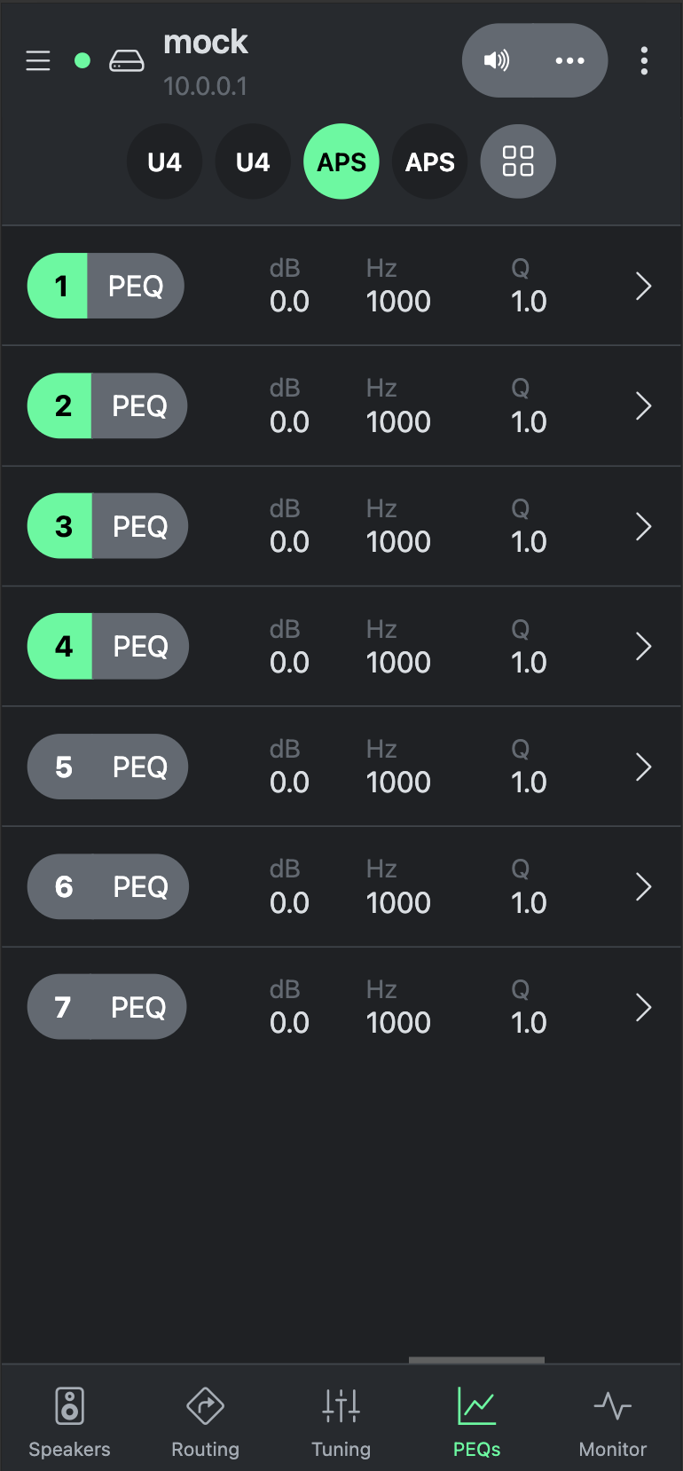The width and height of the screenshot is (683, 1471).
Task: Select the second APS channel button
Action: (x=429, y=161)
